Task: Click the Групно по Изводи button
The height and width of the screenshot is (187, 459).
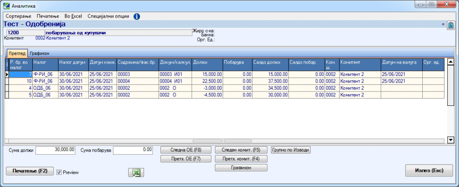Action: click(290, 150)
